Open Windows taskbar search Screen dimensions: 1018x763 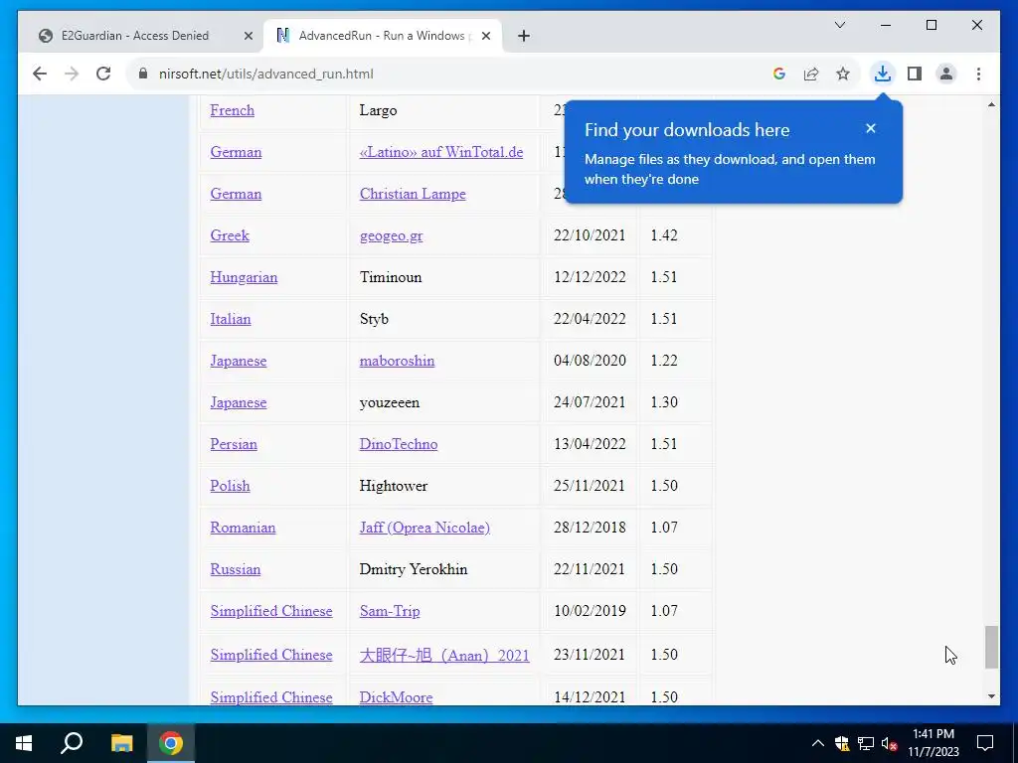(x=72, y=743)
